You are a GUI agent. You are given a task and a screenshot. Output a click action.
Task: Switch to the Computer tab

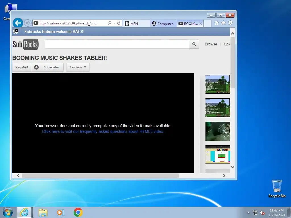pyautogui.click(x=163, y=24)
